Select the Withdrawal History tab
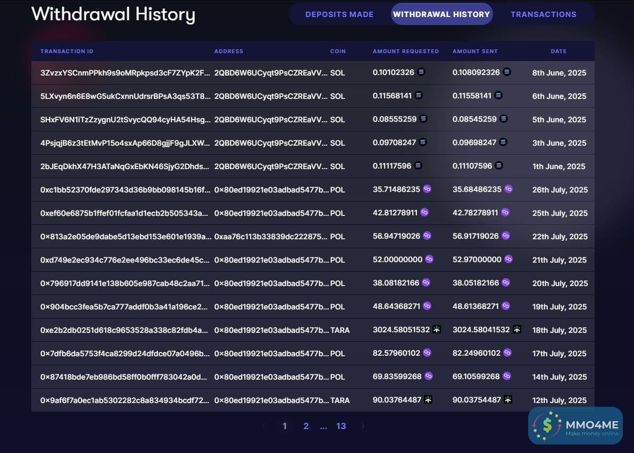Screen dimensions: 634x453 (x=441, y=14)
